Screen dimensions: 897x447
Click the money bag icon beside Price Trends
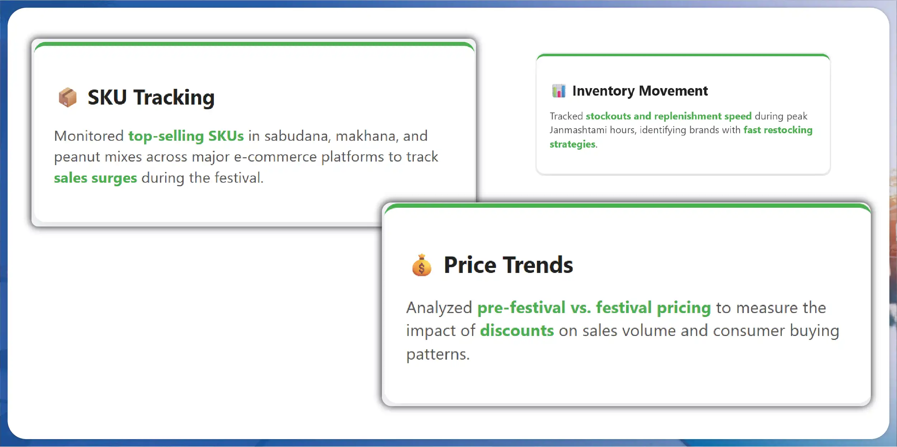pyautogui.click(x=421, y=265)
